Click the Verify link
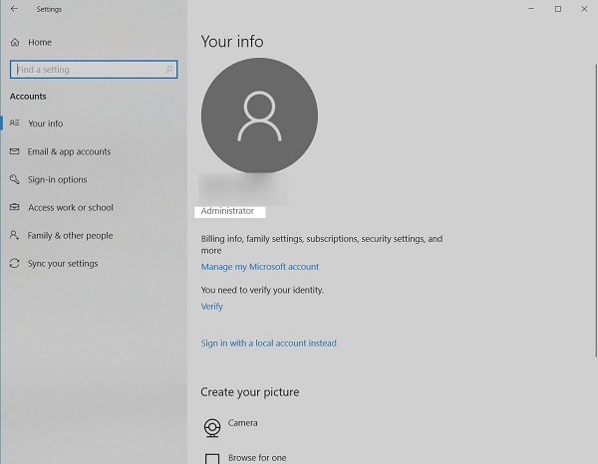598x464 pixels. [x=211, y=307]
